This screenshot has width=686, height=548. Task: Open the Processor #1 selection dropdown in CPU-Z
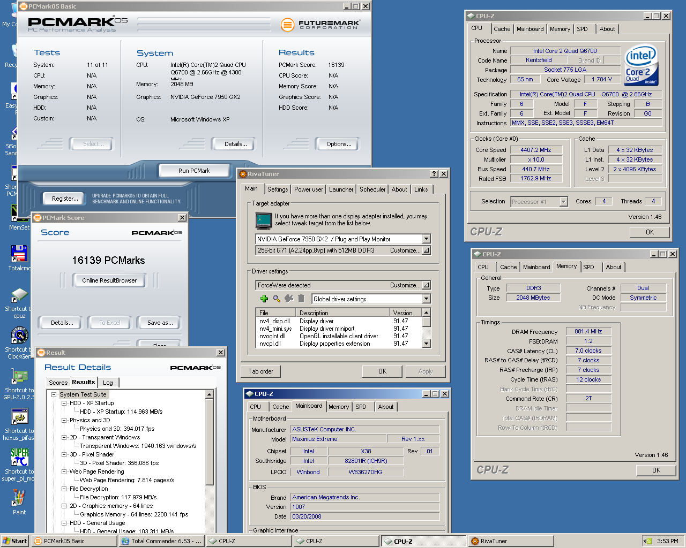click(563, 202)
